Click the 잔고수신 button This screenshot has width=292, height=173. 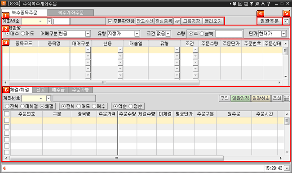coord(145,22)
